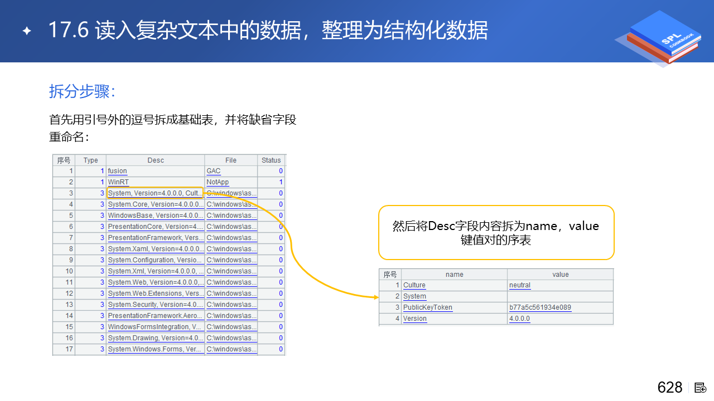The width and height of the screenshot is (714, 401).
Task: Click the "System.Drawing, Version=4.0..." cell
Action: click(x=156, y=338)
